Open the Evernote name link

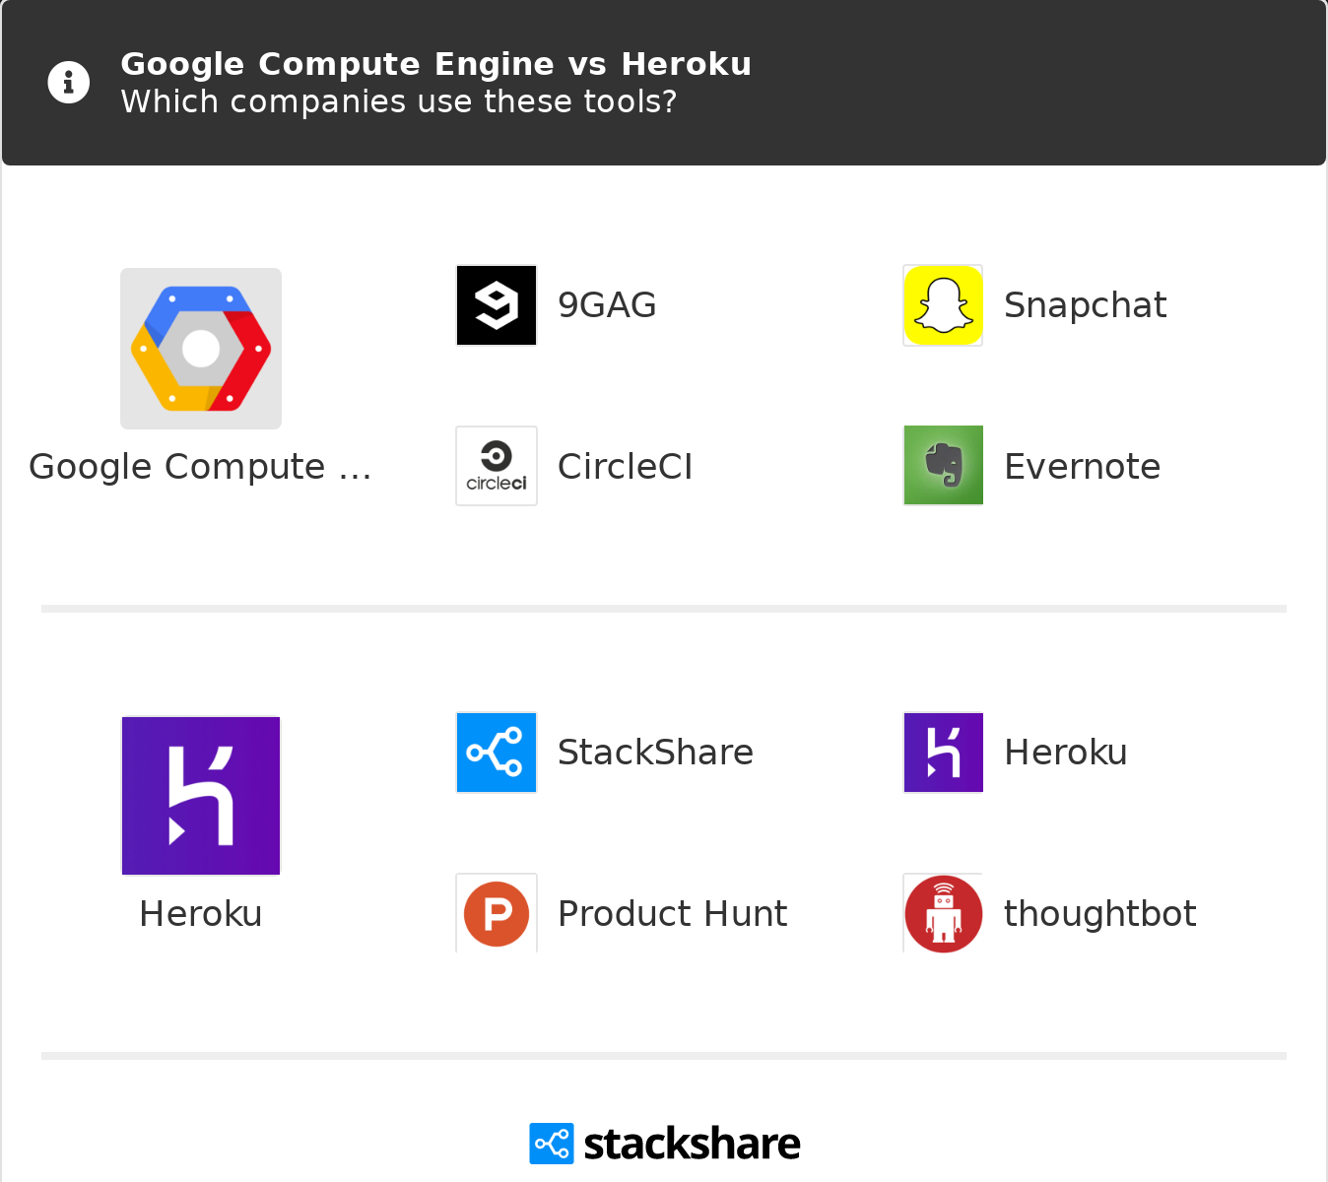coord(1082,467)
